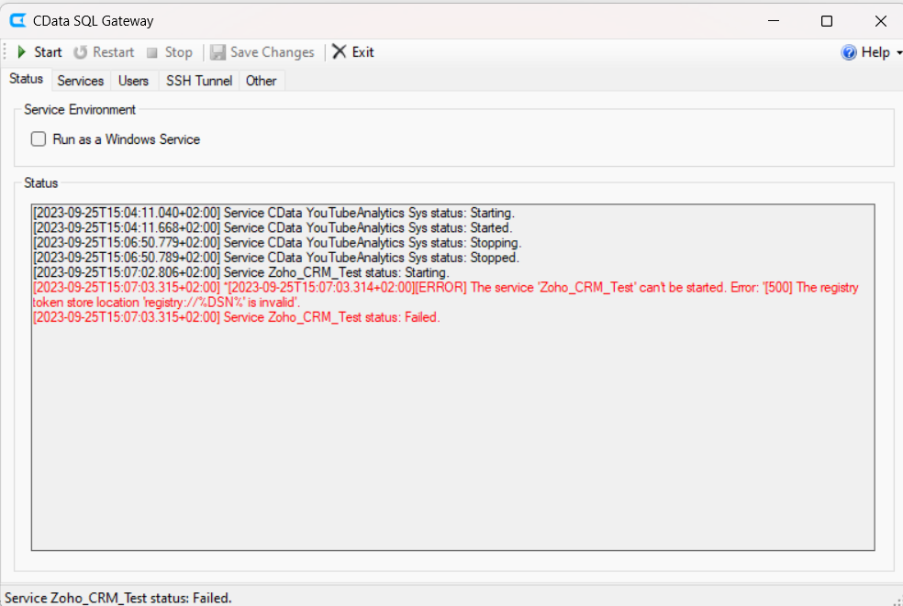Switch to the Users tab
The image size is (903, 606).
point(134,82)
